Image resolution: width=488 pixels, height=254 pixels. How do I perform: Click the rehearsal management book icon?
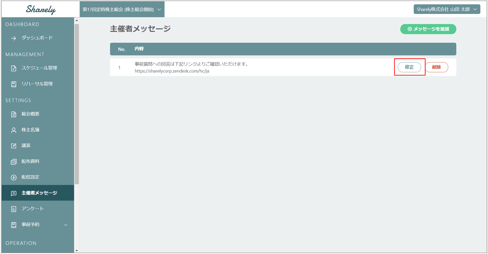coord(14,84)
